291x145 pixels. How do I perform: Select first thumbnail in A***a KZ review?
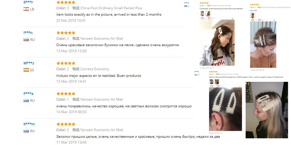(x=202, y=14)
